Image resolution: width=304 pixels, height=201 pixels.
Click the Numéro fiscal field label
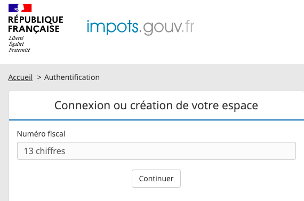[x=41, y=134]
